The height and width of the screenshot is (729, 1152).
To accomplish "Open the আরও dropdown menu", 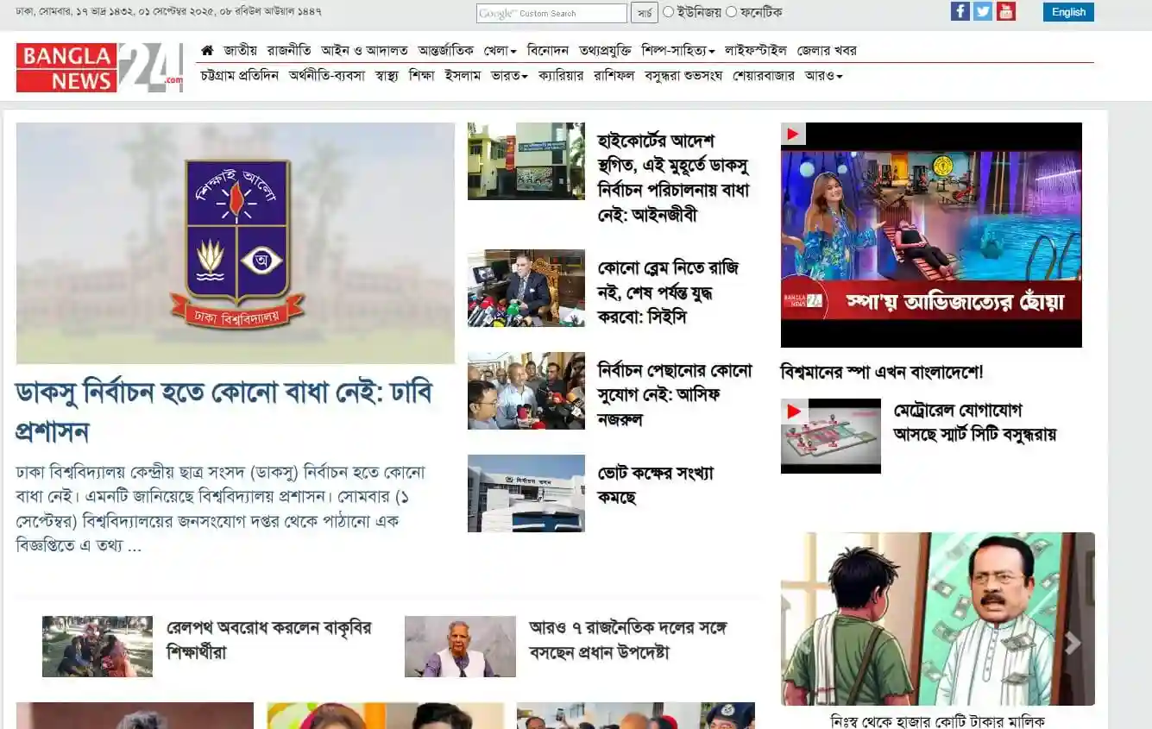I will 823,75.
